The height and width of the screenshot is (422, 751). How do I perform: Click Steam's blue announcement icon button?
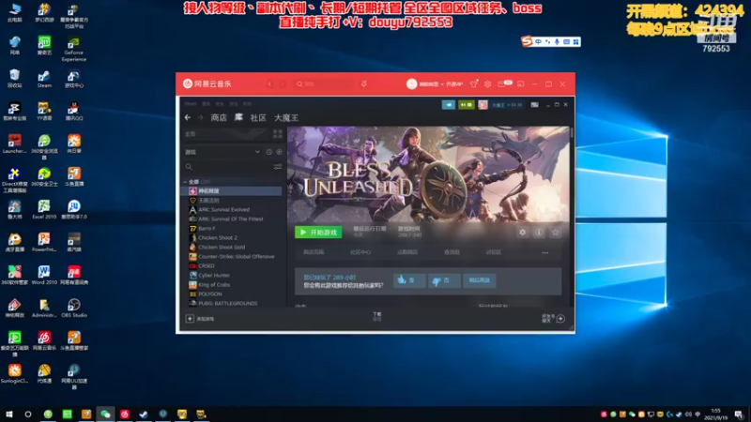coord(449,105)
